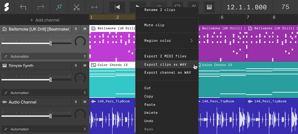The width and height of the screenshot is (298, 134).
Task: Click Bellsmoke channel volume slider handle
Action: (x=50, y=43)
